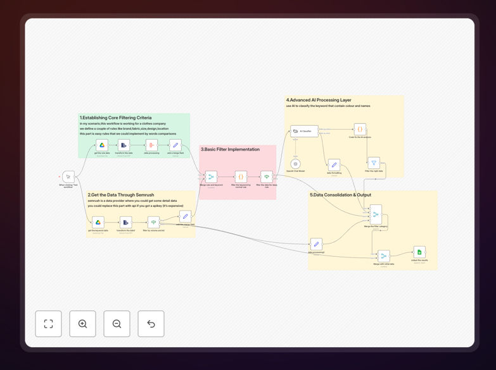Zoom in with the plus magnifier button
The image size is (496, 370).
coord(82,324)
